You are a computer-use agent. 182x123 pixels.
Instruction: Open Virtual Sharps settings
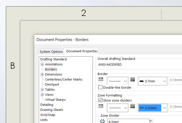point(55,100)
